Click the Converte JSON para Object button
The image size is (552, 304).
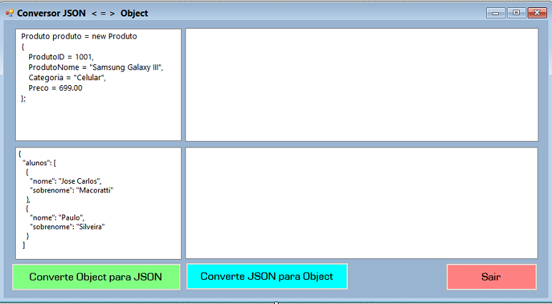click(267, 276)
